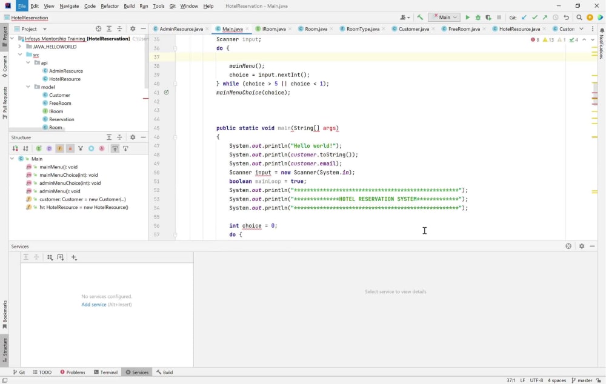Click the Add service link
The image size is (606, 384).
(93, 305)
